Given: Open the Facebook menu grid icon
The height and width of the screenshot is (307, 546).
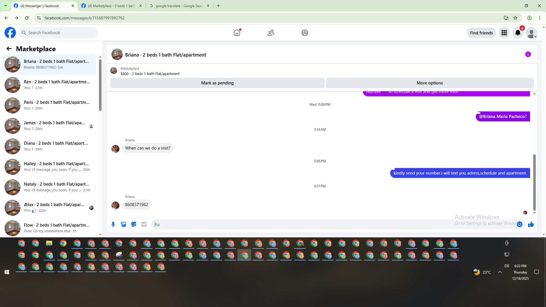Looking at the screenshot, I should [x=504, y=33].
